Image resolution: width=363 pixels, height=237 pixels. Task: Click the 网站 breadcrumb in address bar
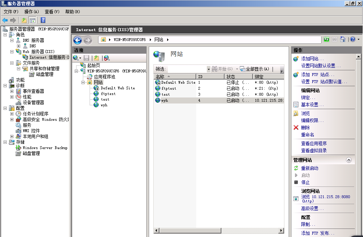click(x=159, y=40)
